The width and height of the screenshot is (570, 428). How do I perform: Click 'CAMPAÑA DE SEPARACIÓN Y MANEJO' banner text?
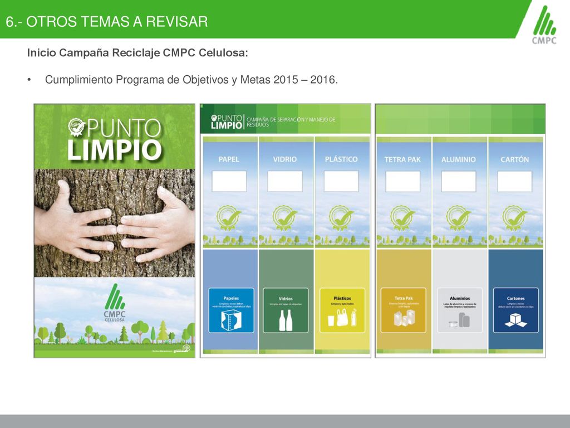click(291, 122)
